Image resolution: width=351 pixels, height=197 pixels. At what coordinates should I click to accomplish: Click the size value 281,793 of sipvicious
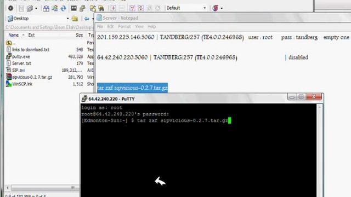coord(76,77)
